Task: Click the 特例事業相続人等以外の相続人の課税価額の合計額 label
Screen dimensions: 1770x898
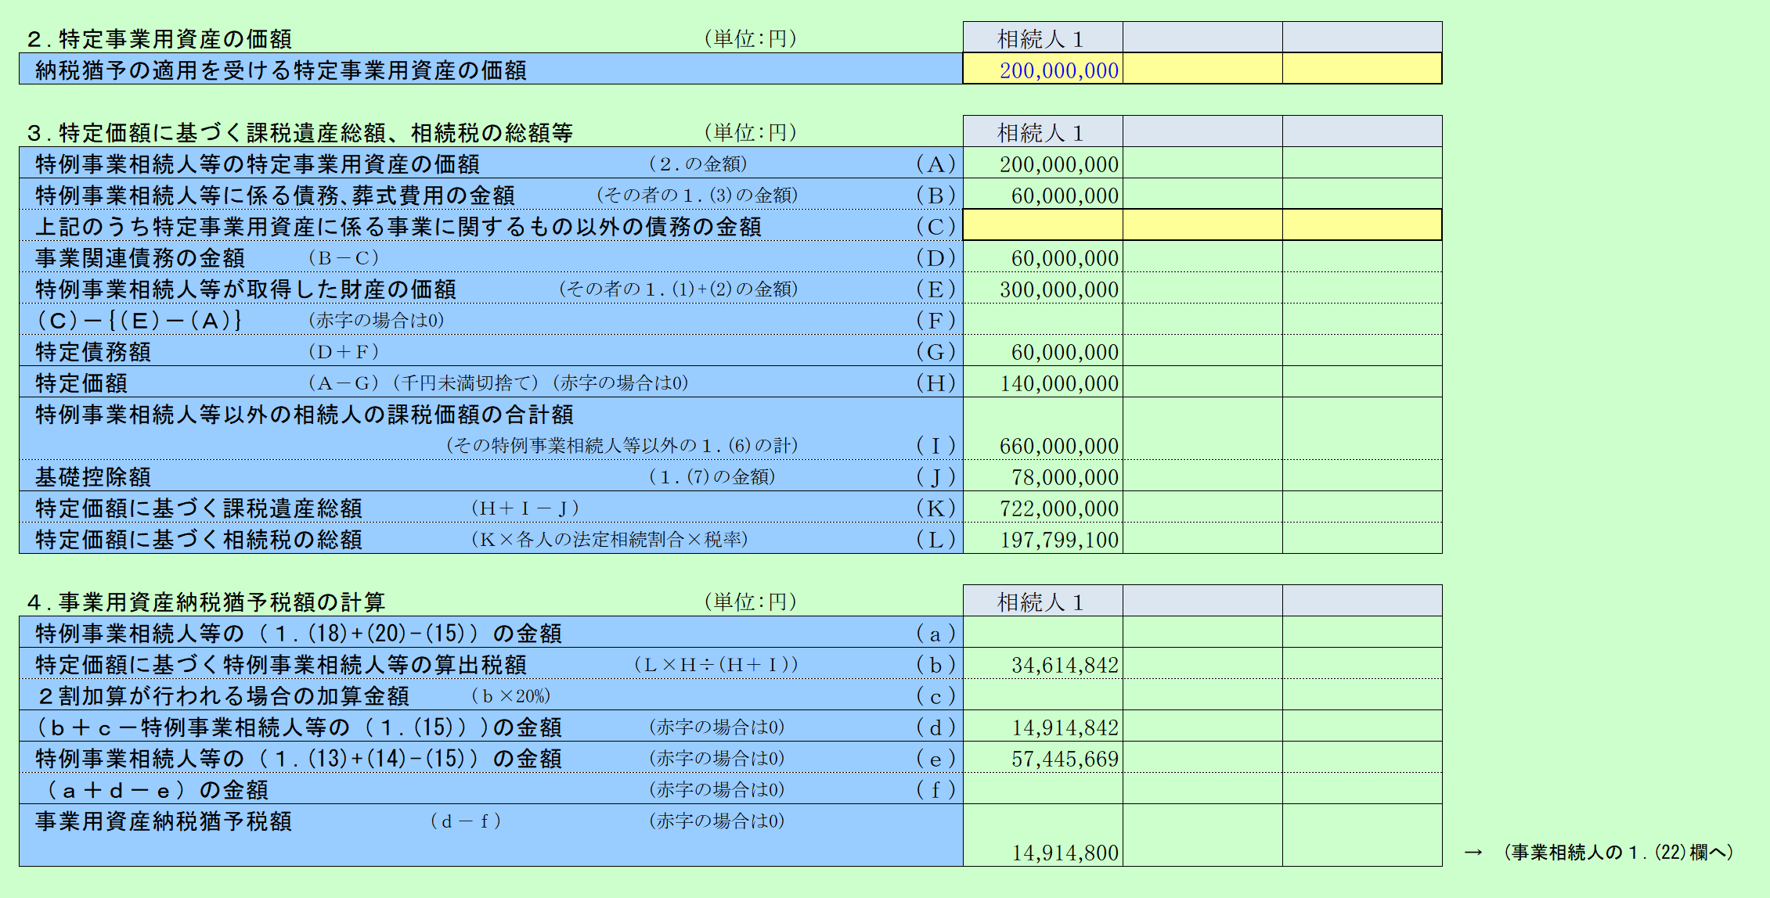Action: click(x=305, y=415)
